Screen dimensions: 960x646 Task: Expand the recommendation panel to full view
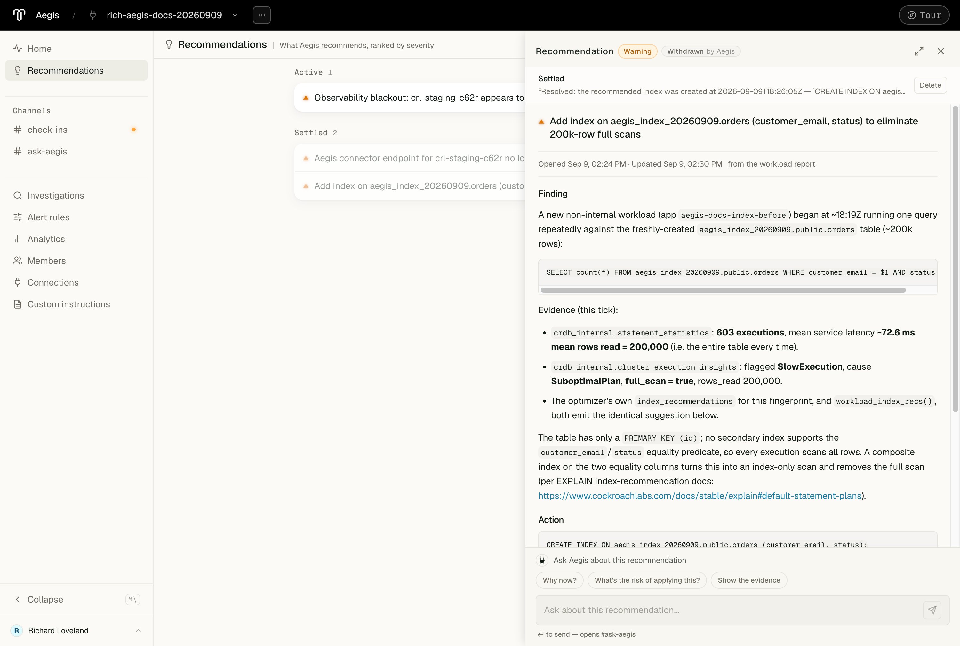pyautogui.click(x=919, y=51)
